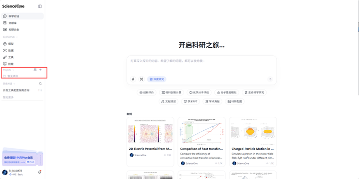The width and height of the screenshot is (359, 179).
Task: Search chat history with magnifier icon
Action: click(40, 84)
